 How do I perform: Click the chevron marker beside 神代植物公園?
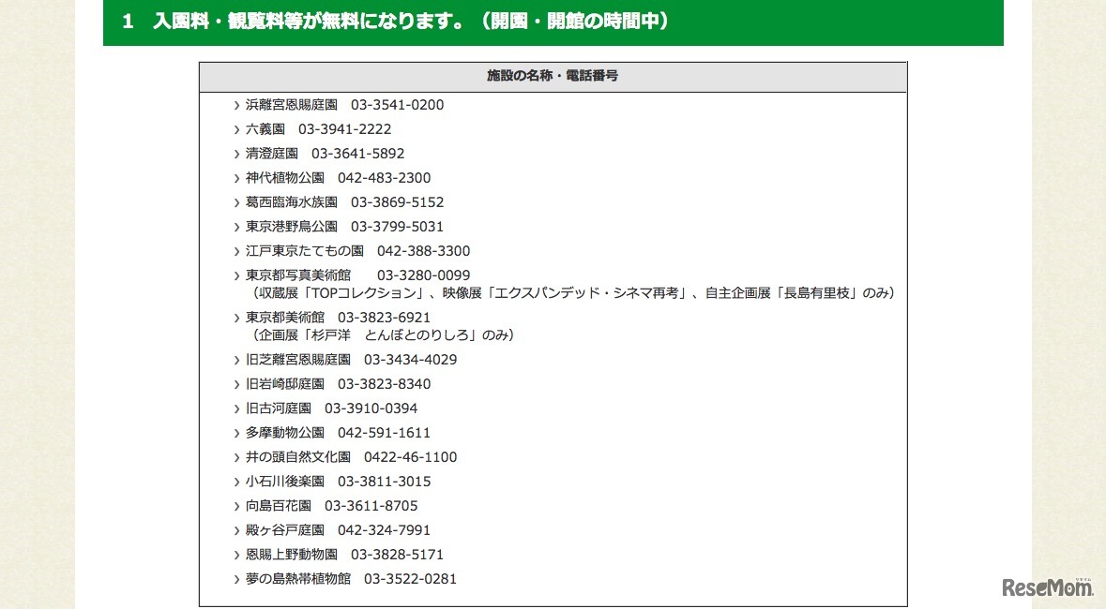(x=235, y=177)
